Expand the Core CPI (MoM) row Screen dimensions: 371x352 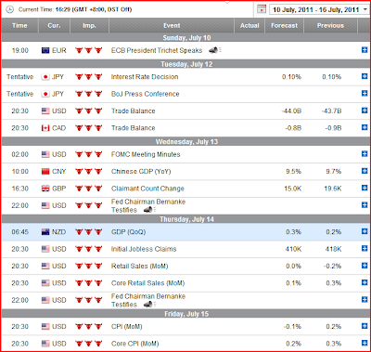pos(365,343)
